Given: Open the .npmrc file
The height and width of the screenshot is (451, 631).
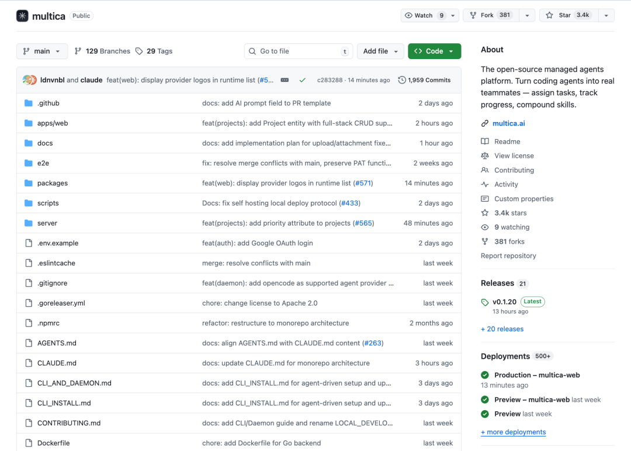Looking at the screenshot, I should pos(48,323).
